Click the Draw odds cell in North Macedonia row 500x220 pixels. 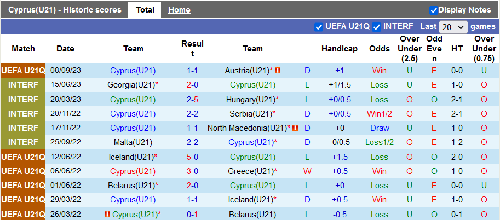point(380,128)
